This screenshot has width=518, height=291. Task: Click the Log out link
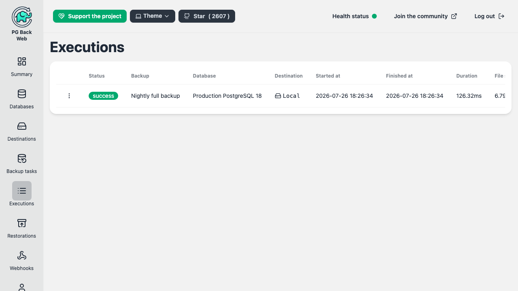[489, 16]
